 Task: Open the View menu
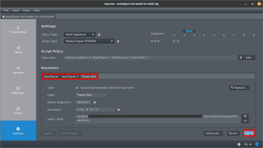[x=15, y=10]
